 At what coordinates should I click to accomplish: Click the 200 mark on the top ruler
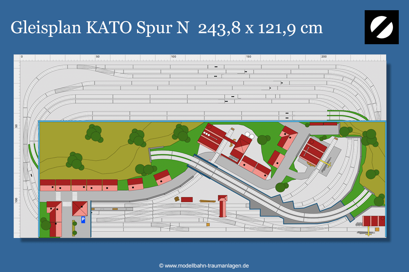coord(324,57)
